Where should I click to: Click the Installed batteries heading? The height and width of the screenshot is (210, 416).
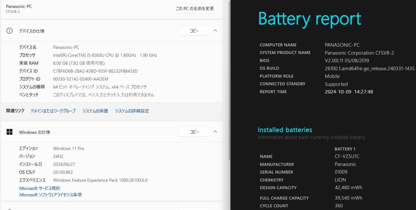point(285,130)
